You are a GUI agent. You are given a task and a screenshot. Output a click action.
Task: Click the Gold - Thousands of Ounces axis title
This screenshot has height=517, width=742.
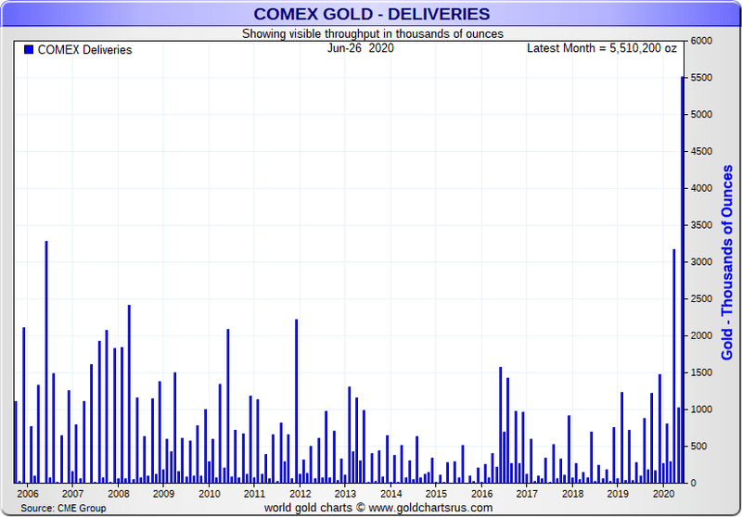727,262
